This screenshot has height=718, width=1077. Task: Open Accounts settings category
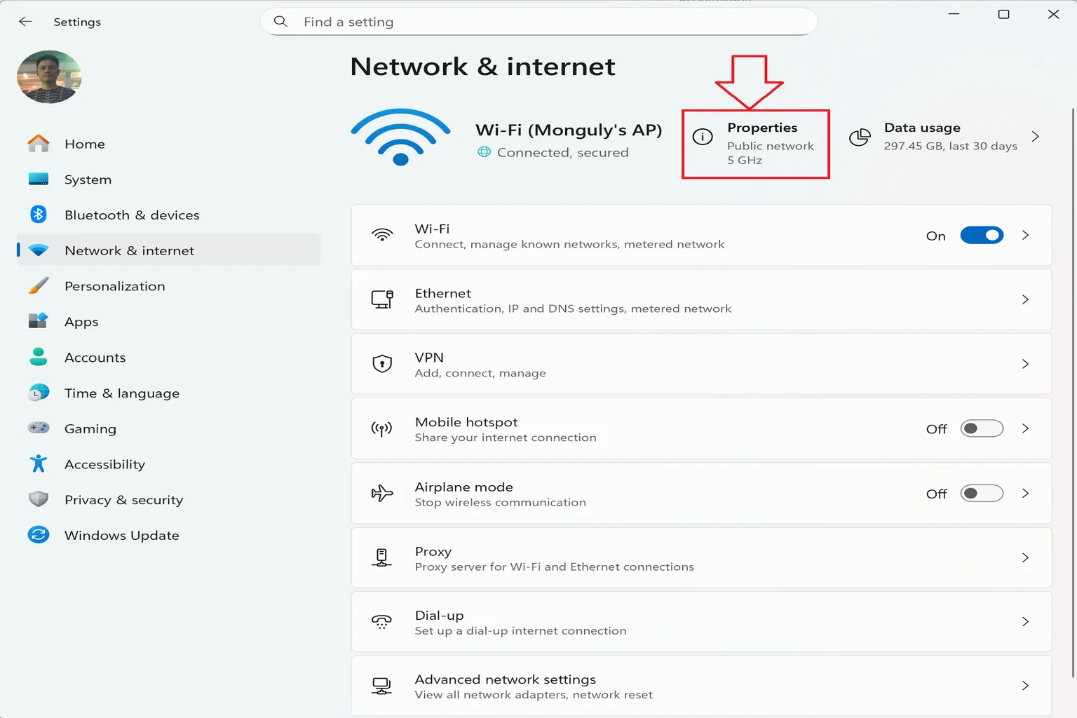coord(168,357)
